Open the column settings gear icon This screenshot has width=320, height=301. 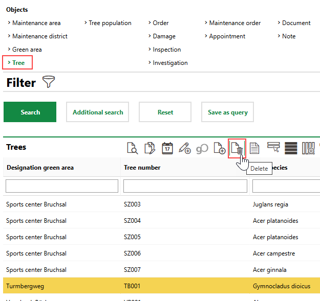point(308,148)
